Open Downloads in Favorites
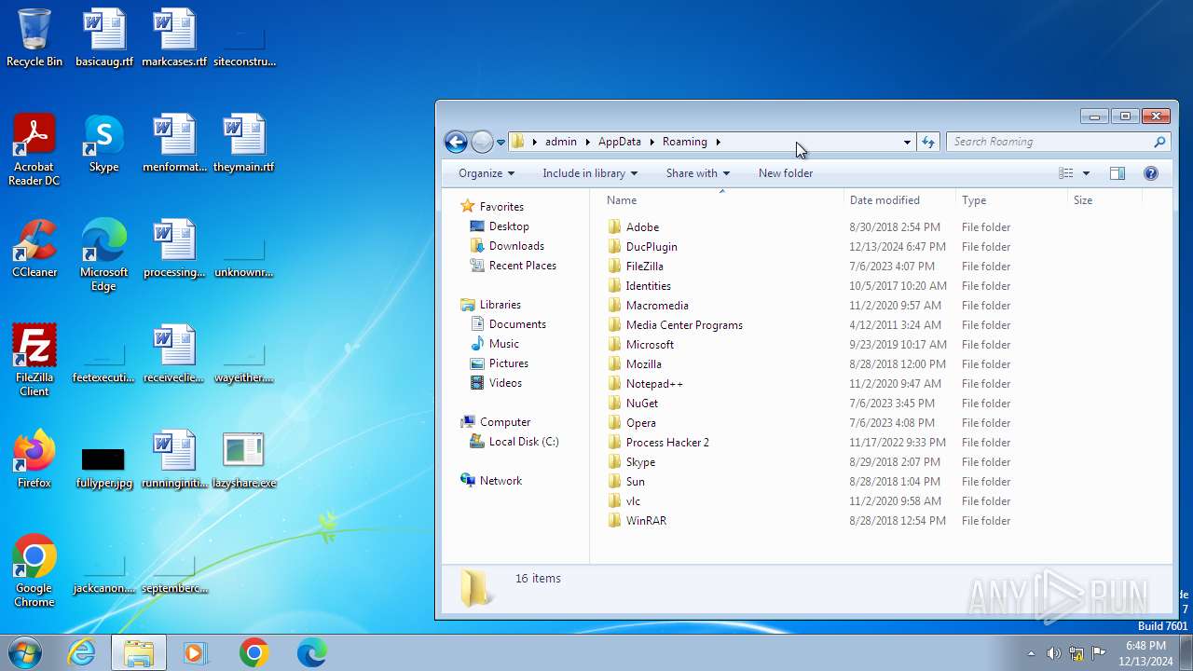1193x671 pixels. 516,246
